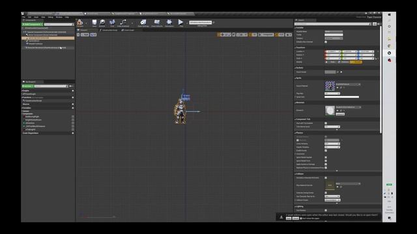Image resolution: width=417 pixels, height=234 pixels.
Task: Open the Perspective view mode dropdown
Action: tap(85, 34)
